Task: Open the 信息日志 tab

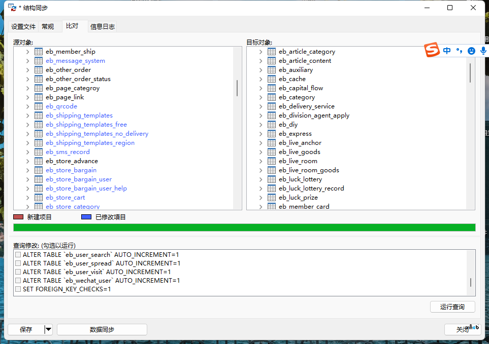Action: click(103, 27)
